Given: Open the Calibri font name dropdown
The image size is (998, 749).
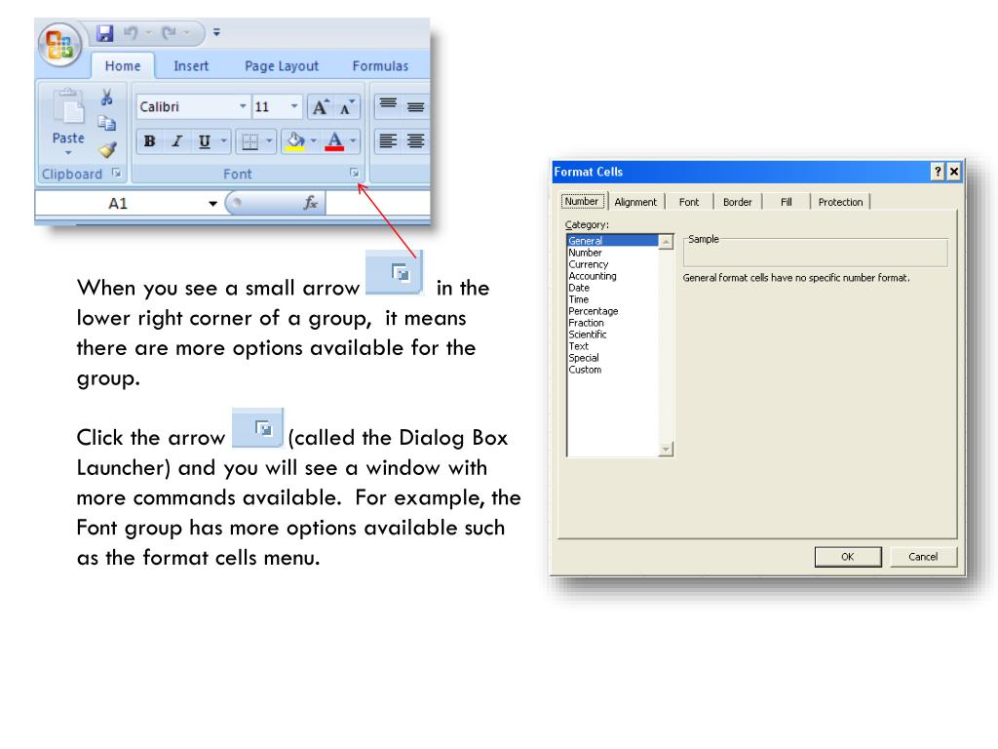Looking at the screenshot, I should point(243,106).
